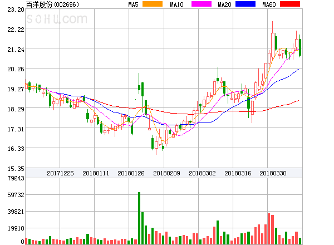
Task: Click the 59732 volume axis label
Action: (16, 195)
